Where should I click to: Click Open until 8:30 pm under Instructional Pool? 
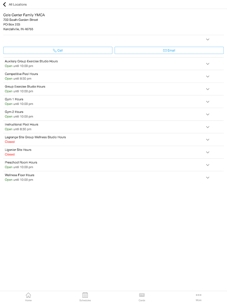pyautogui.click(x=18, y=129)
